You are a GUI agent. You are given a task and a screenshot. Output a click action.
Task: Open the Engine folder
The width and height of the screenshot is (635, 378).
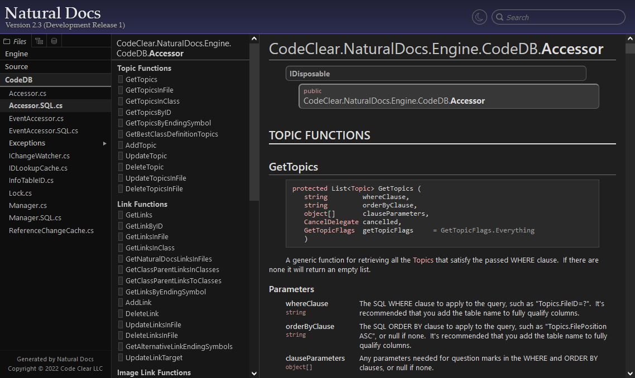(x=55, y=54)
